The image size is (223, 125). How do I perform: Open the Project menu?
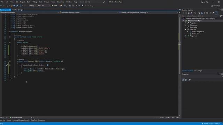coord(22,2)
